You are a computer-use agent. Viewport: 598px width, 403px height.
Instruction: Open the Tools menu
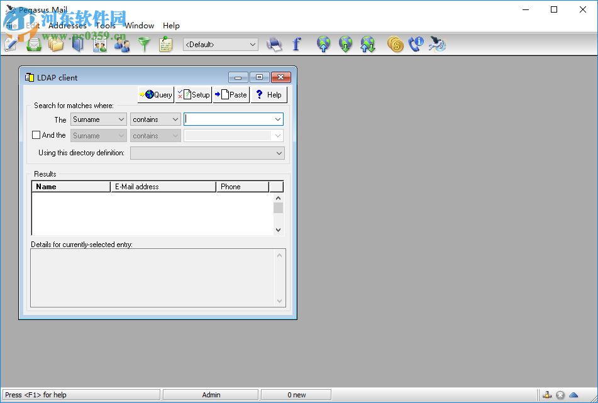click(x=106, y=26)
